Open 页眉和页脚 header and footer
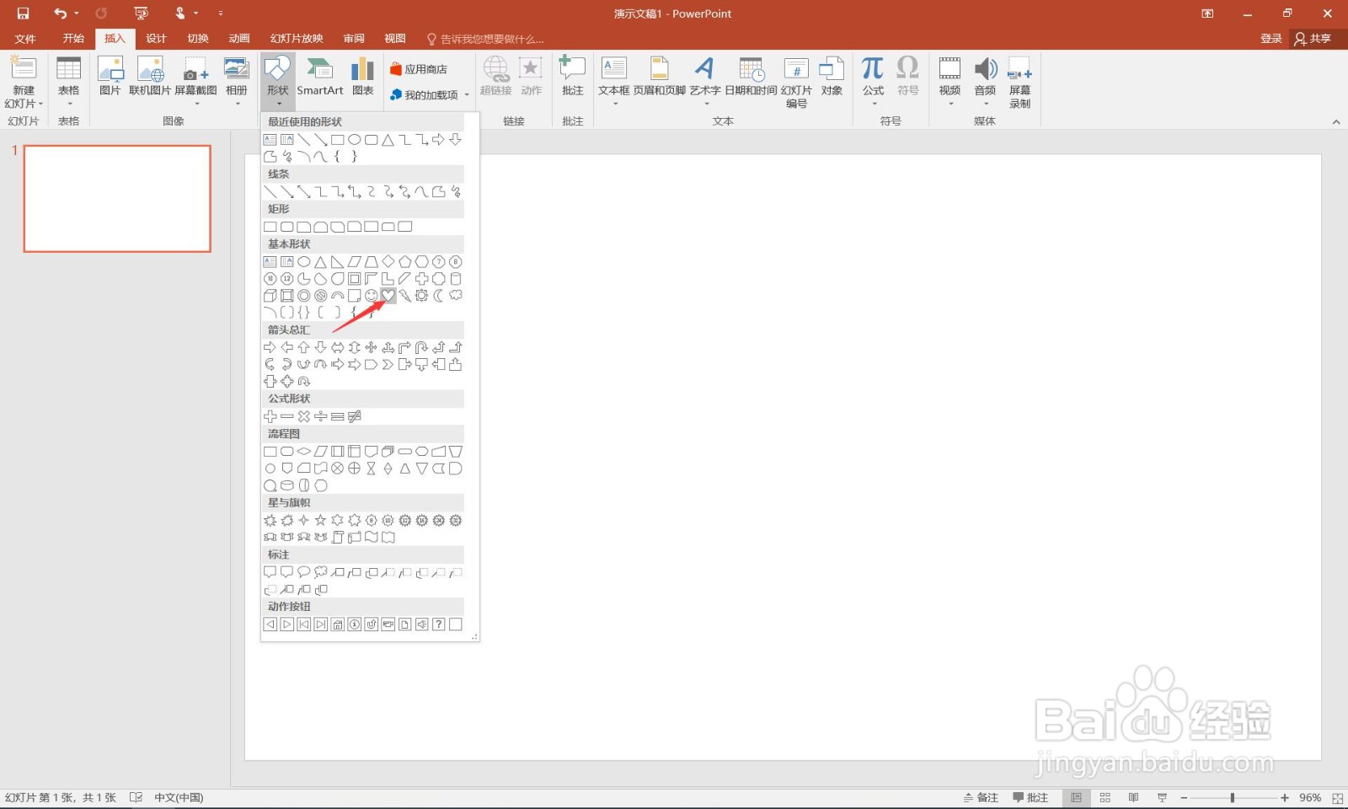The height and width of the screenshot is (809, 1348). click(x=660, y=76)
